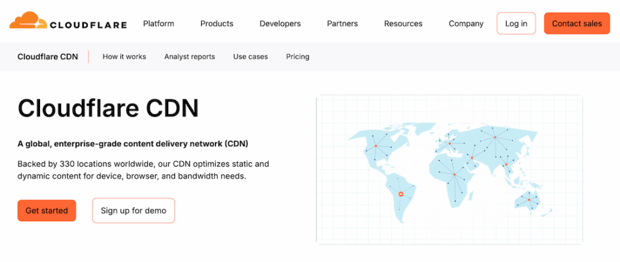Open the Resources menu

tap(403, 24)
